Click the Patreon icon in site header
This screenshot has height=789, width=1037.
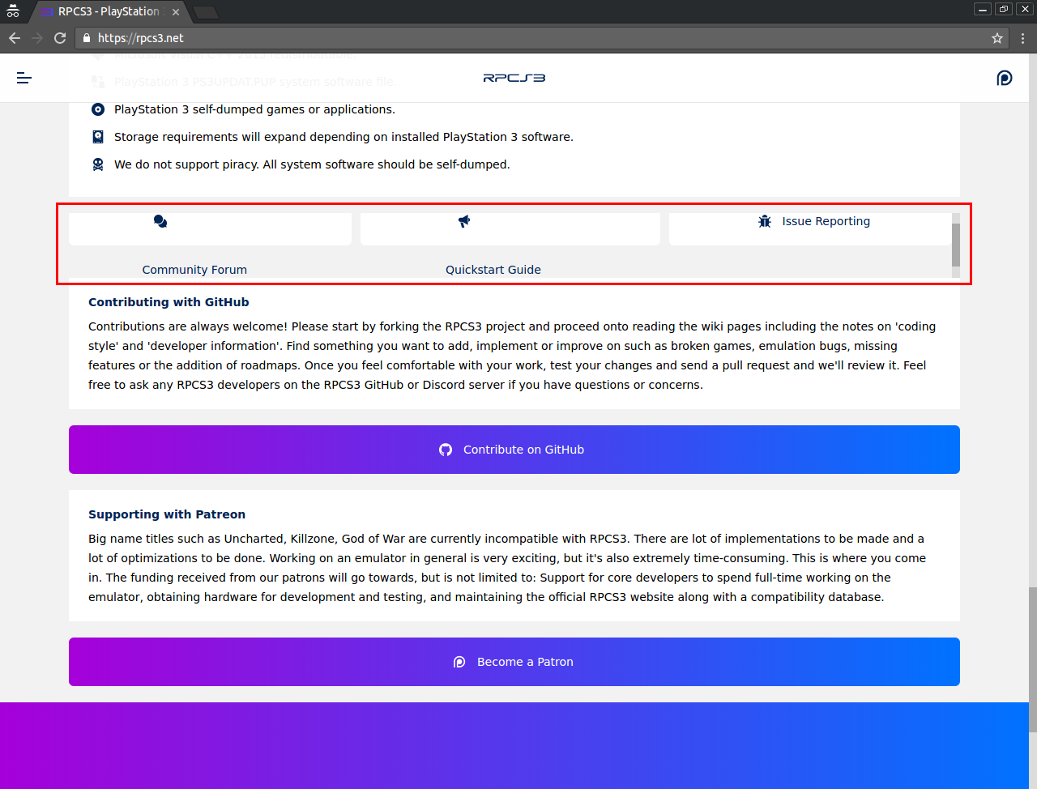(1004, 78)
